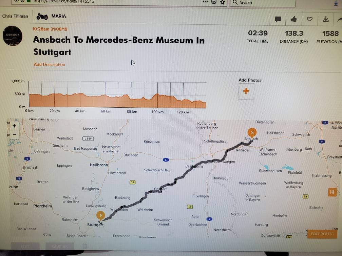Viewport: 342px width, 256px height.
Task: Click the elevation profile chart
Action: (117, 95)
